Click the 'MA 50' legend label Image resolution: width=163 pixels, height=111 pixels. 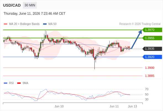coord(52,24)
